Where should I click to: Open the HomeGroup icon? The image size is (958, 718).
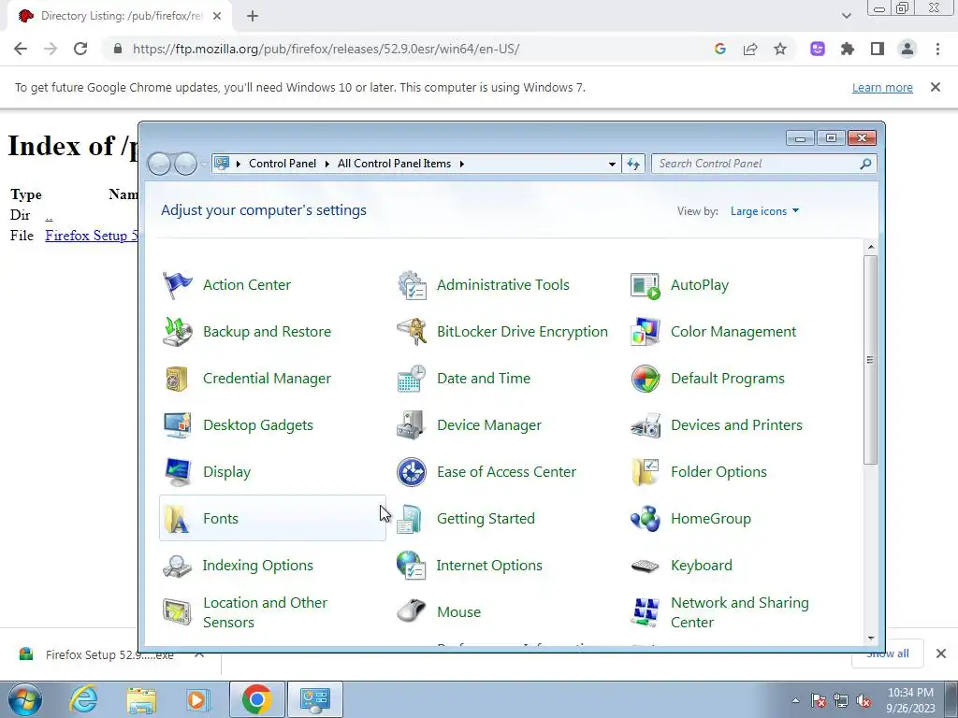(x=646, y=519)
